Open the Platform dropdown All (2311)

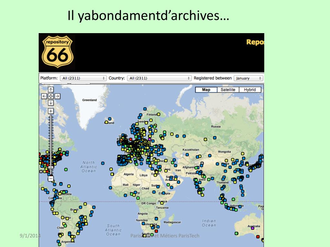point(83,78)
